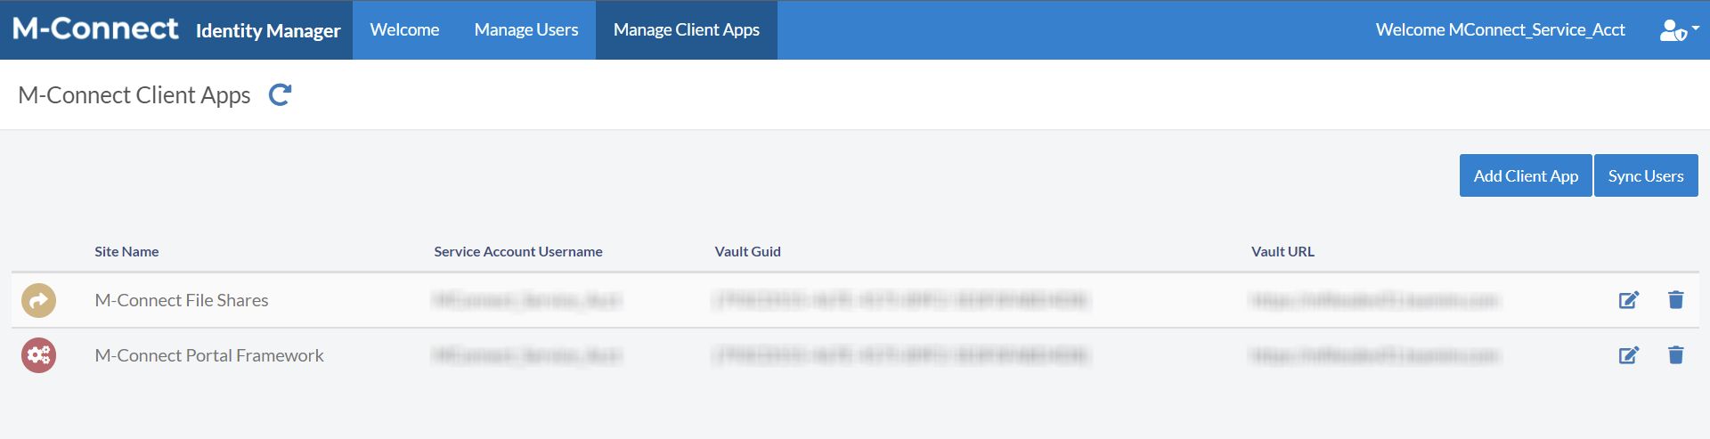The width and height of the screenshot is (1710, 439).
Task: Click the Identity Manager title
Action: pos(268,31)
